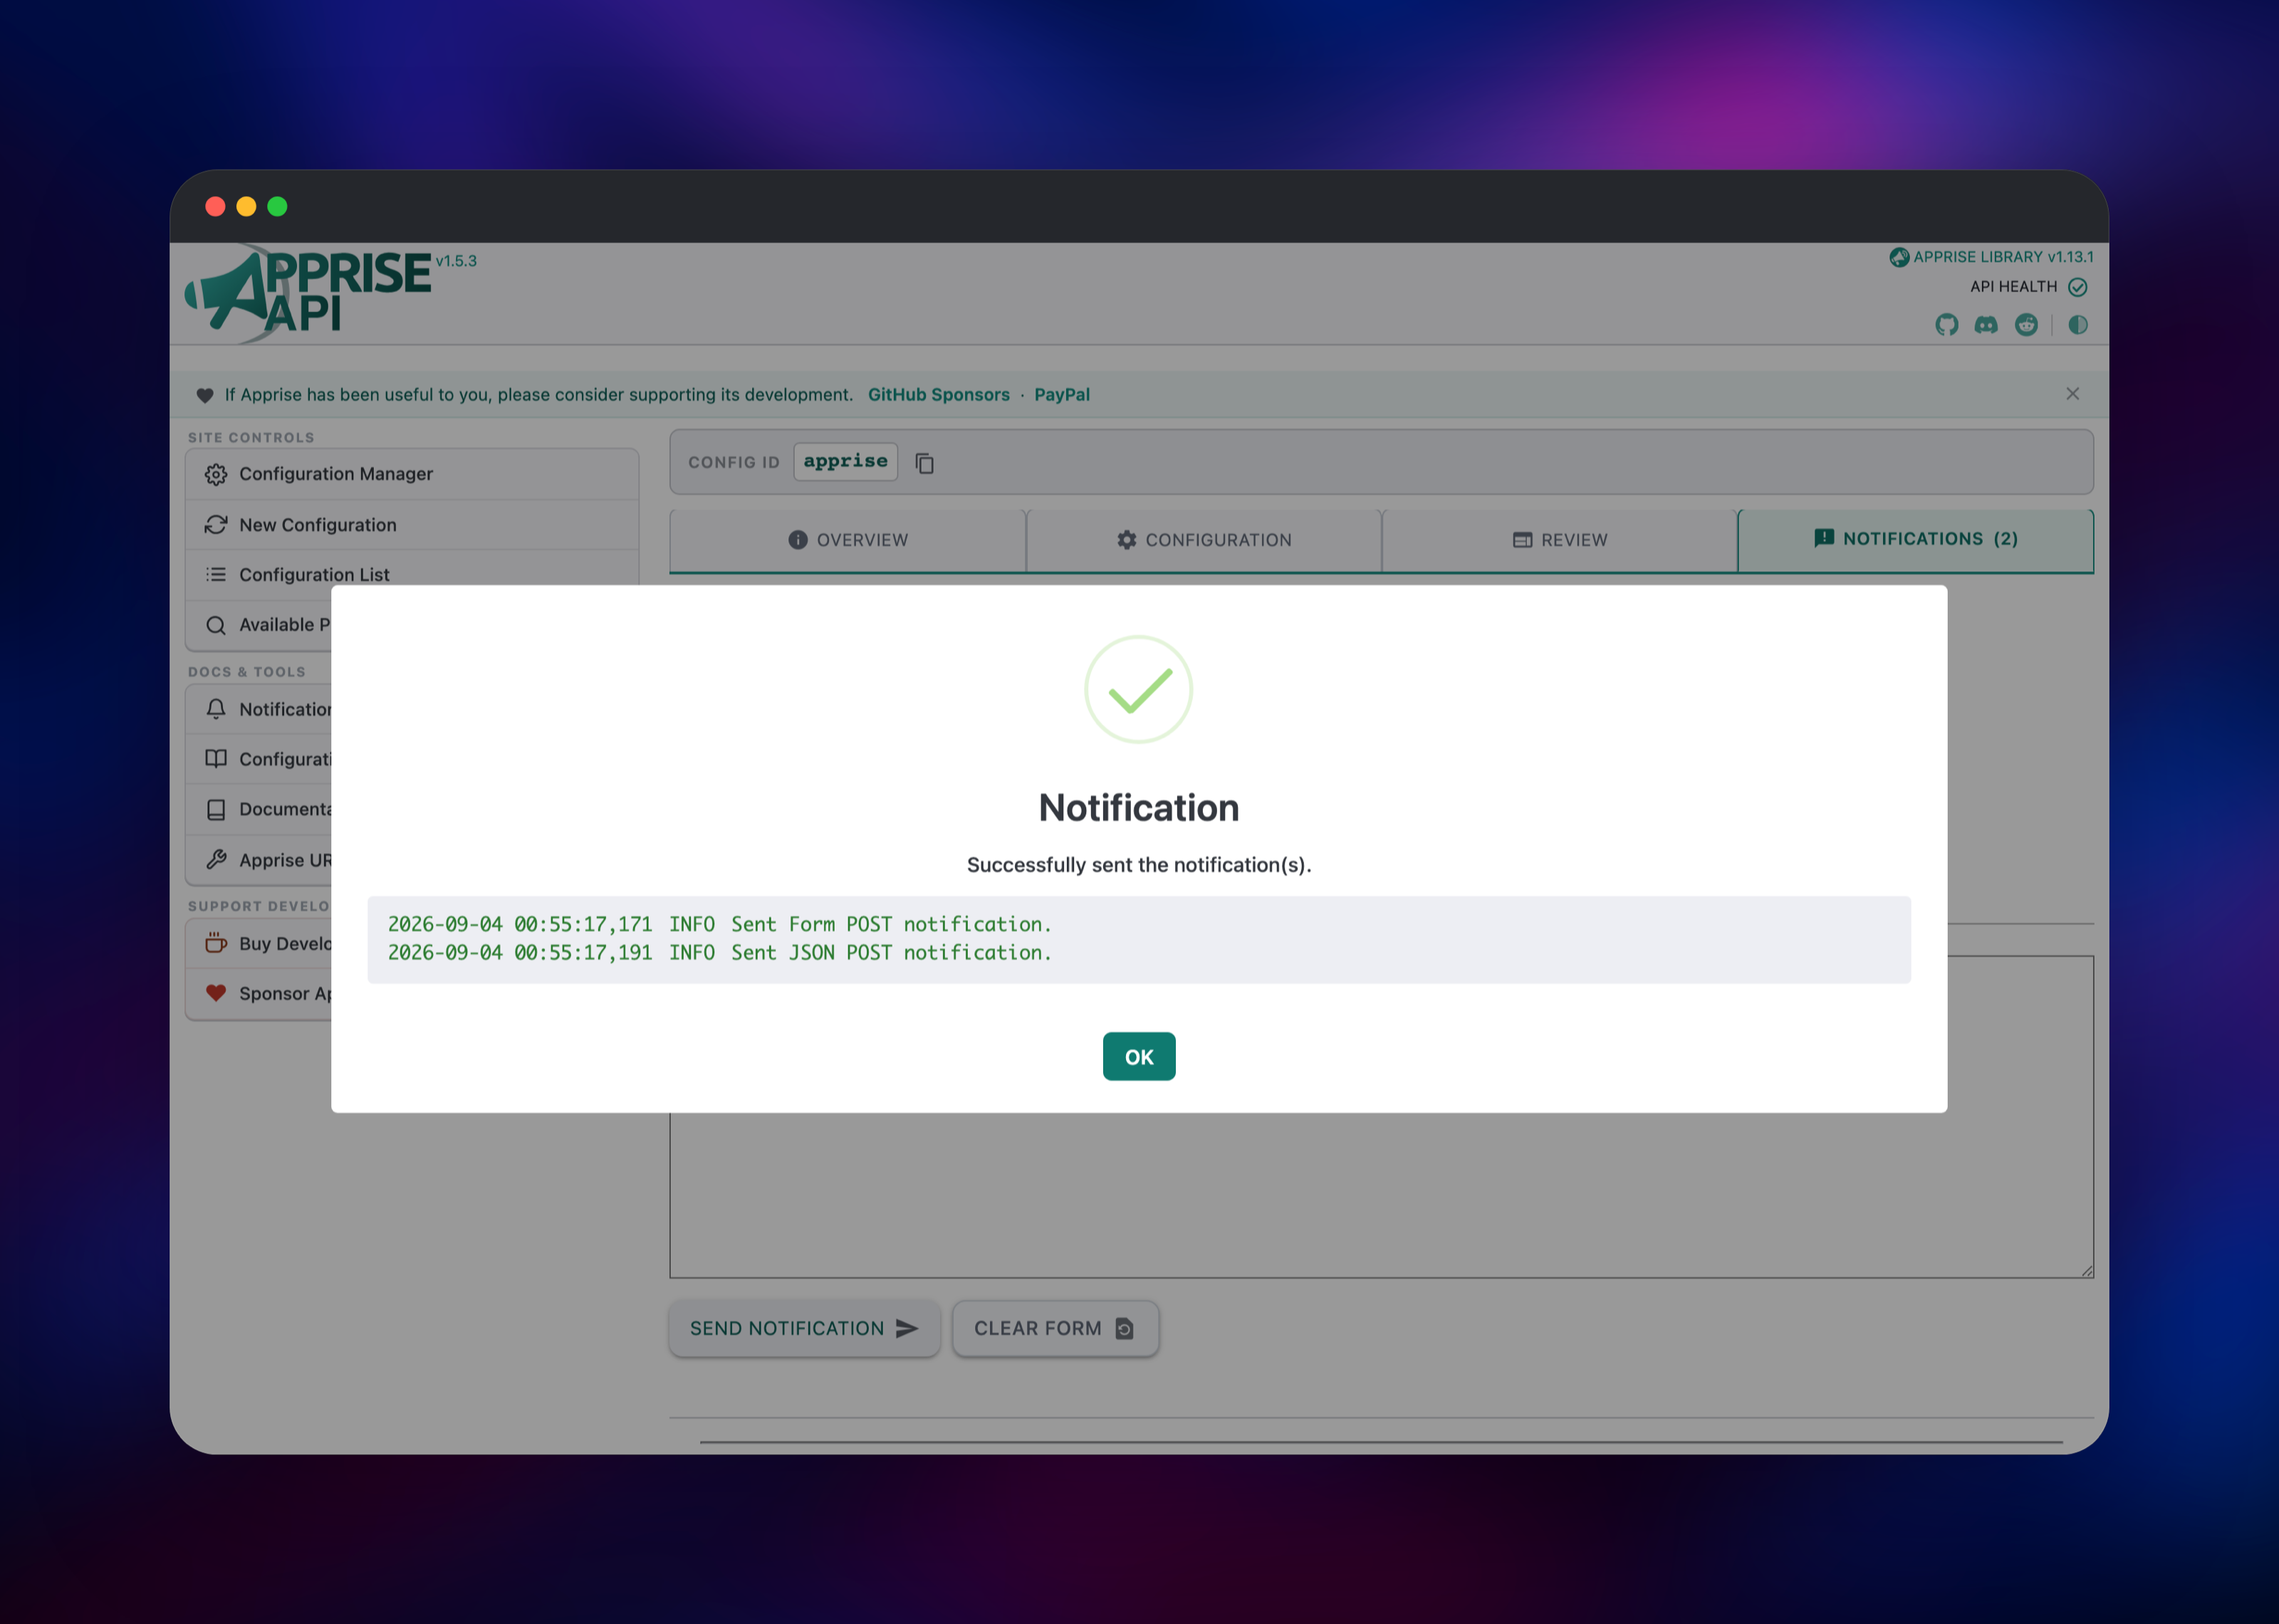Select the Notifications (2) tab
This screenshot has width=2279, height=1624.
pyautogui.click(x=1915, y=539)
